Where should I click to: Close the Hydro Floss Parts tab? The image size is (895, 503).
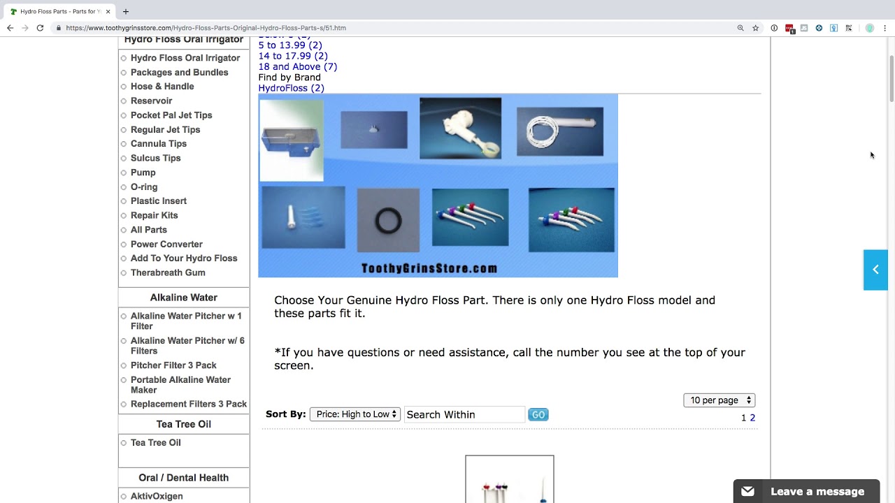point(108,11)
